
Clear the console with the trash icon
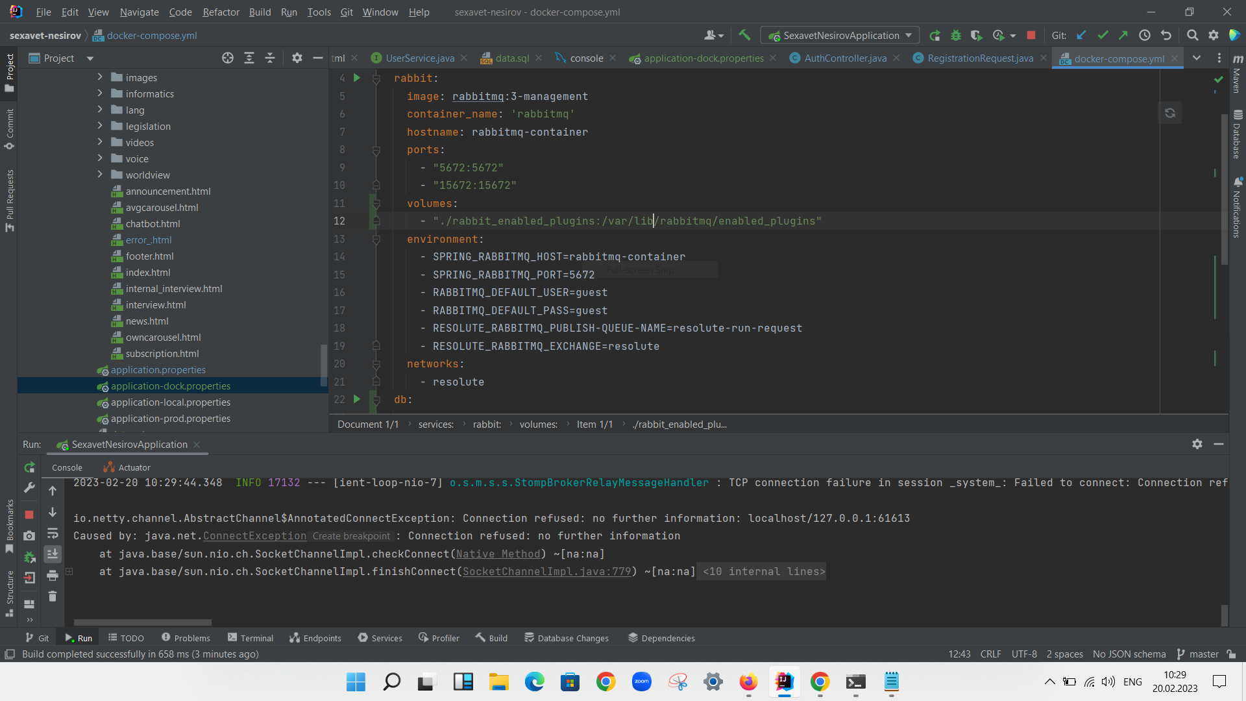(x=53, y=596)
